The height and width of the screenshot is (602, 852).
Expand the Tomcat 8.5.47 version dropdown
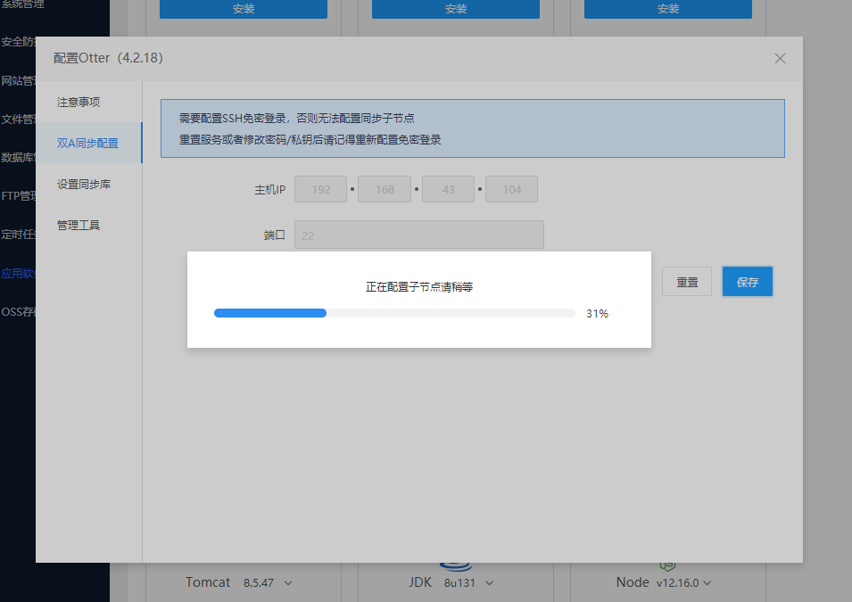pos(287,581)
